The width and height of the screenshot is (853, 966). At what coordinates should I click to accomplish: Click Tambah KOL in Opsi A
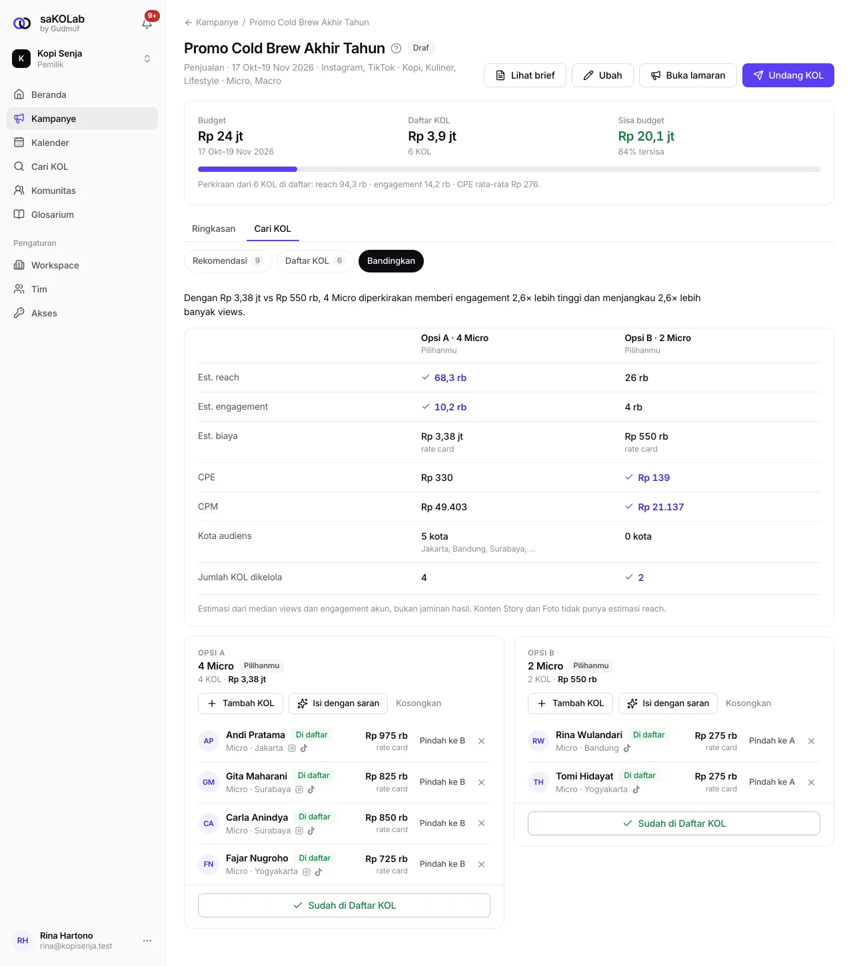tap(241, 704)
